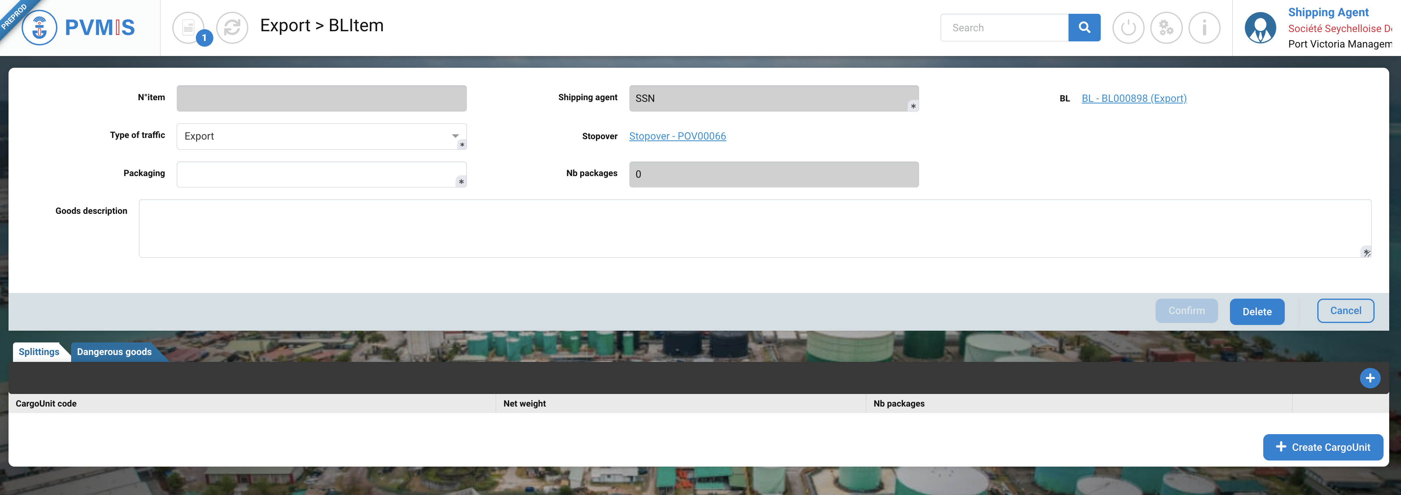Click the refresh arrows icon
The image size is (1401, 495).
point(232,27)
